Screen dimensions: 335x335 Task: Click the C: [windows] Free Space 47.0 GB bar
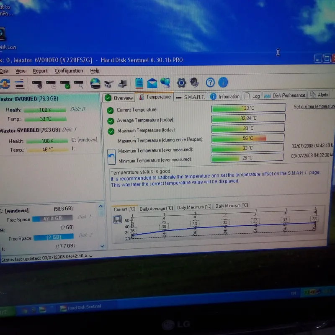tap(52, 218)
